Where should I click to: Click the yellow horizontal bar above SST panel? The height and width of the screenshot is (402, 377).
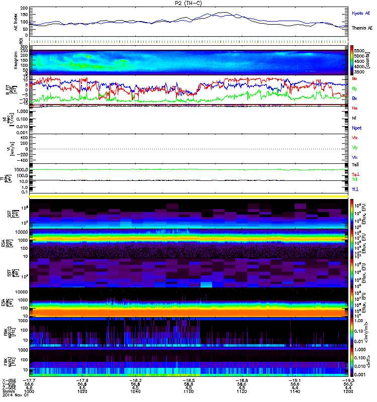point(189,196)
